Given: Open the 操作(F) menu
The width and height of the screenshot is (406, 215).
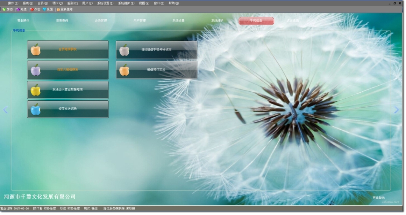Looking at the screenshot, I should click(x=13, y=3).
